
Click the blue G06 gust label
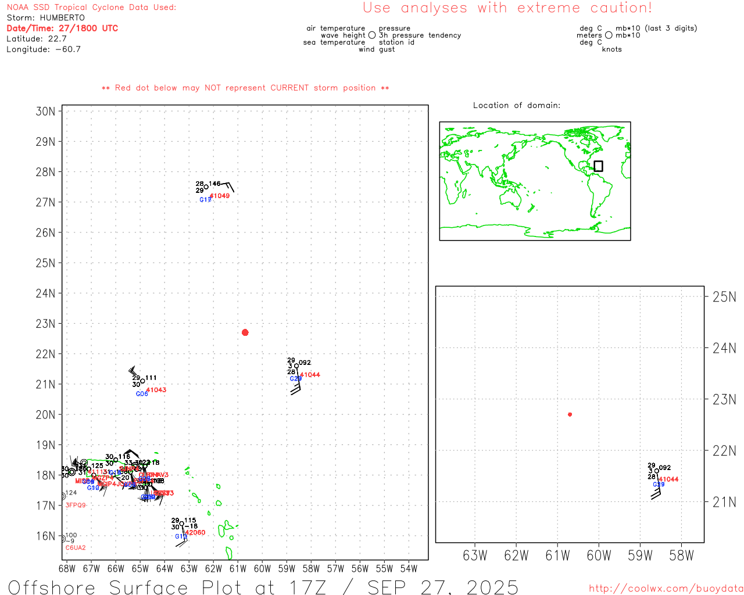pos(142,394)
